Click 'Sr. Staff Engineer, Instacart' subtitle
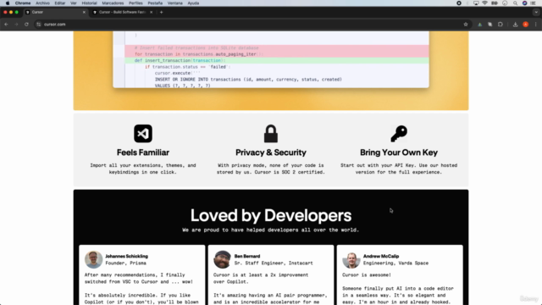Screen dimensions: 542x305 [274, 263]
